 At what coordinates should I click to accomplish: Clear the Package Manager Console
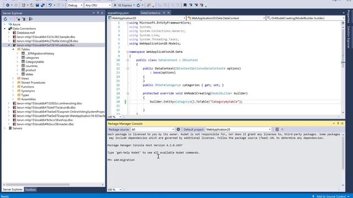coord(277,129)
